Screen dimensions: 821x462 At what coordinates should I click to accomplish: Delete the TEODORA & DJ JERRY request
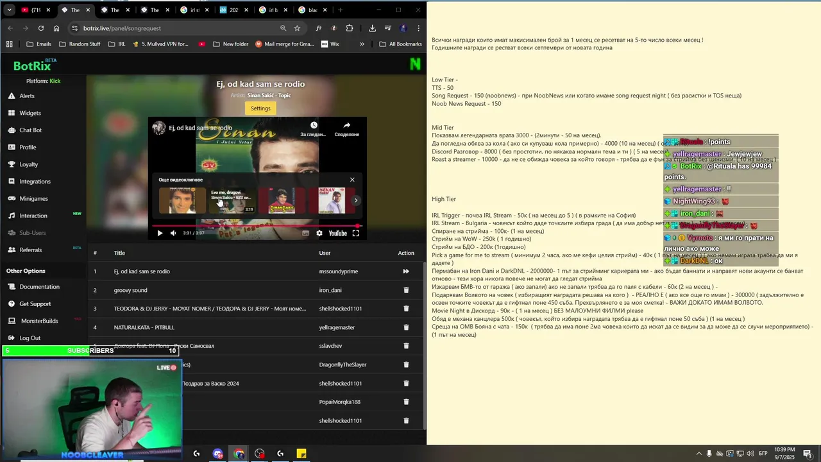406,309
